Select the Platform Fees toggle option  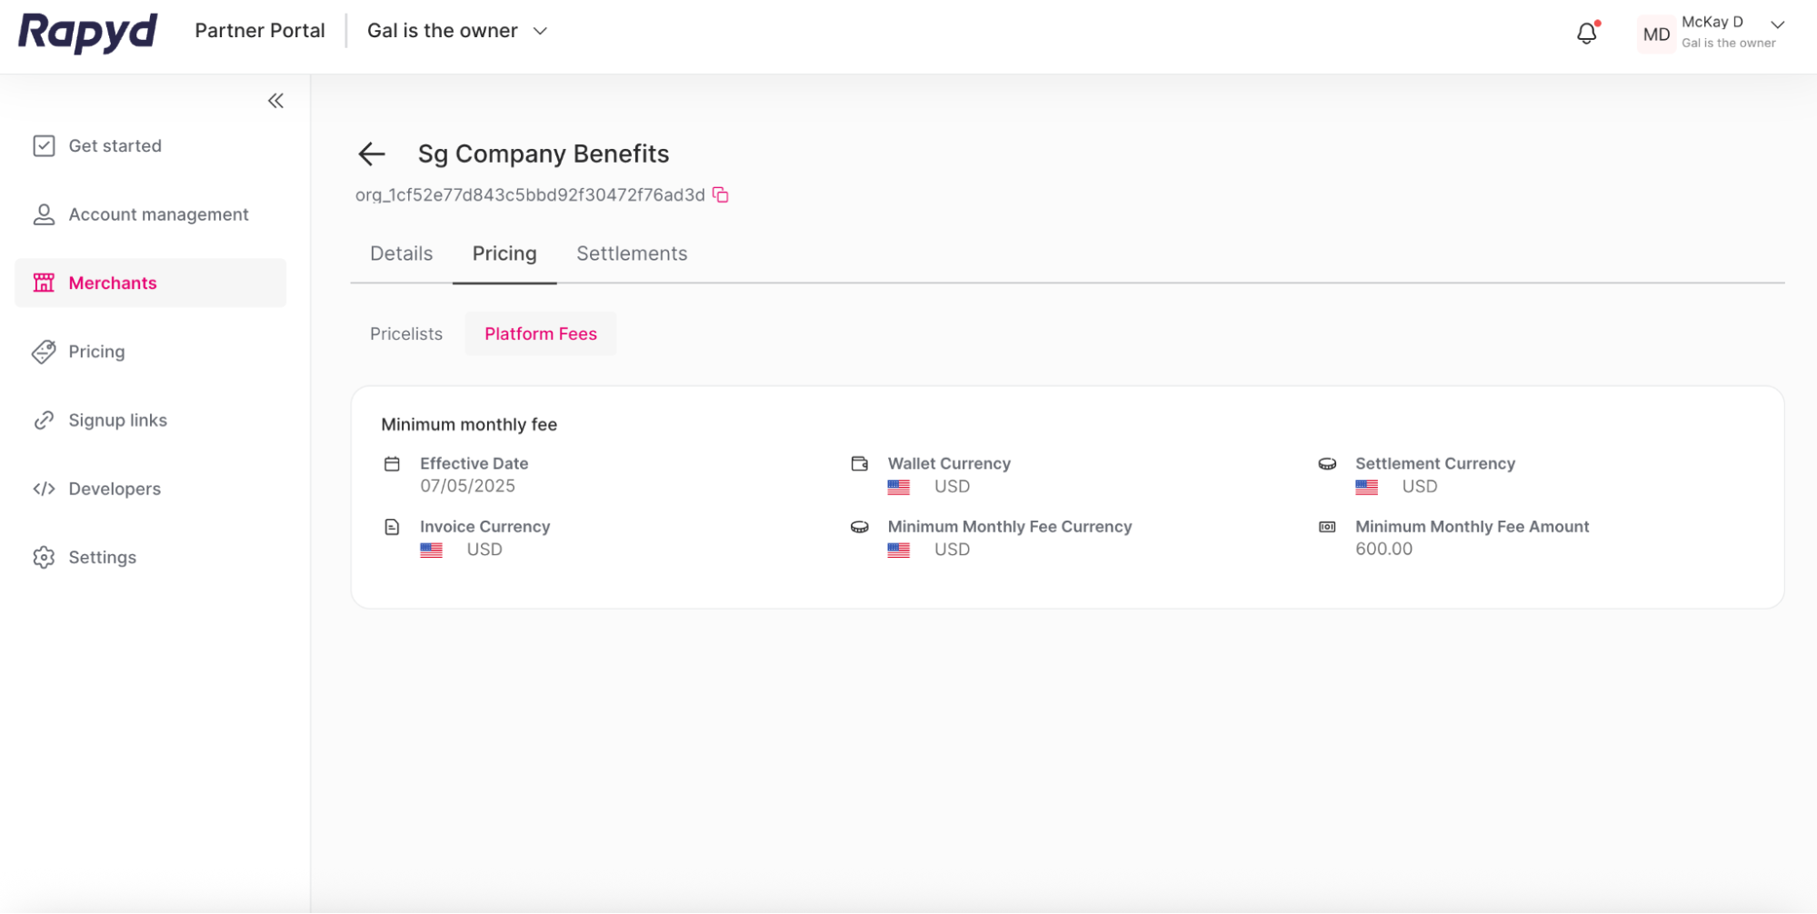pos(540,333)
